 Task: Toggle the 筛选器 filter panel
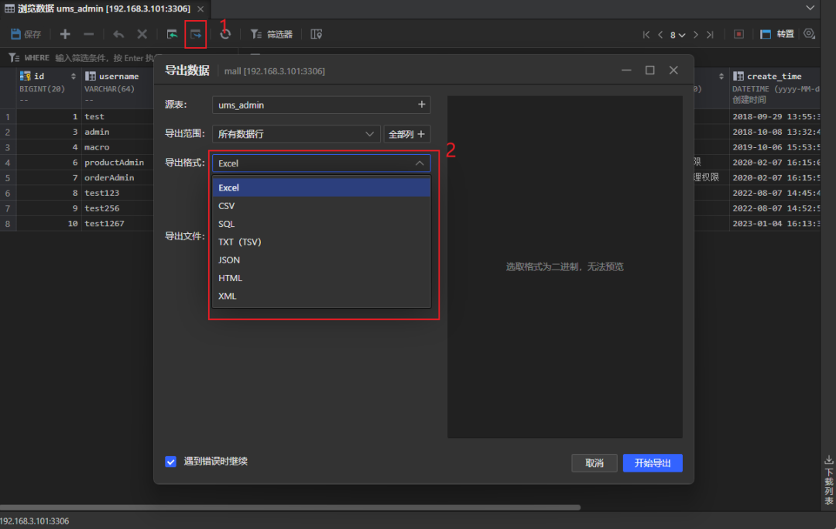pyautogui.click(x=271, y=34)
